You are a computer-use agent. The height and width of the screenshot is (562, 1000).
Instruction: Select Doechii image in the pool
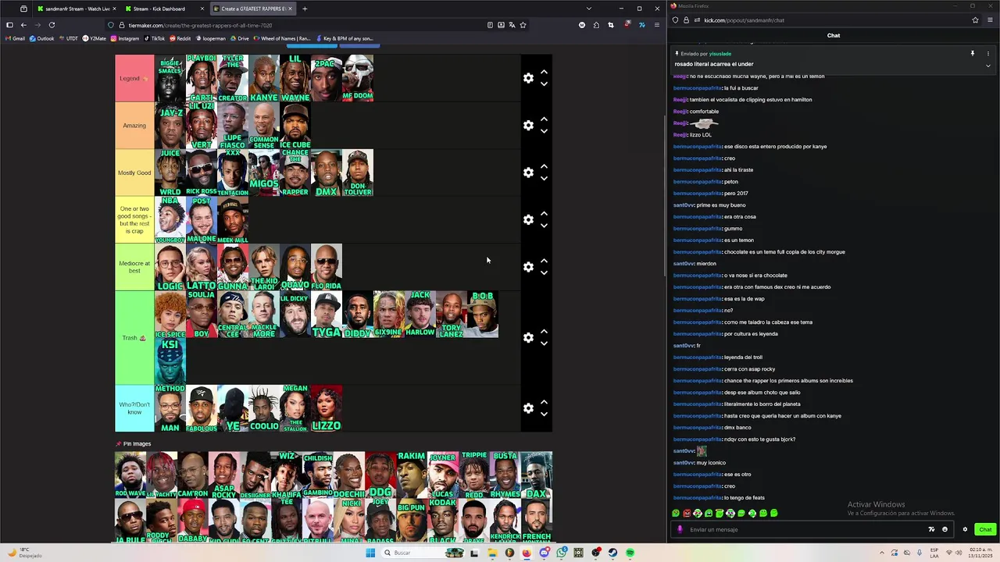click(x=349, y=475)
